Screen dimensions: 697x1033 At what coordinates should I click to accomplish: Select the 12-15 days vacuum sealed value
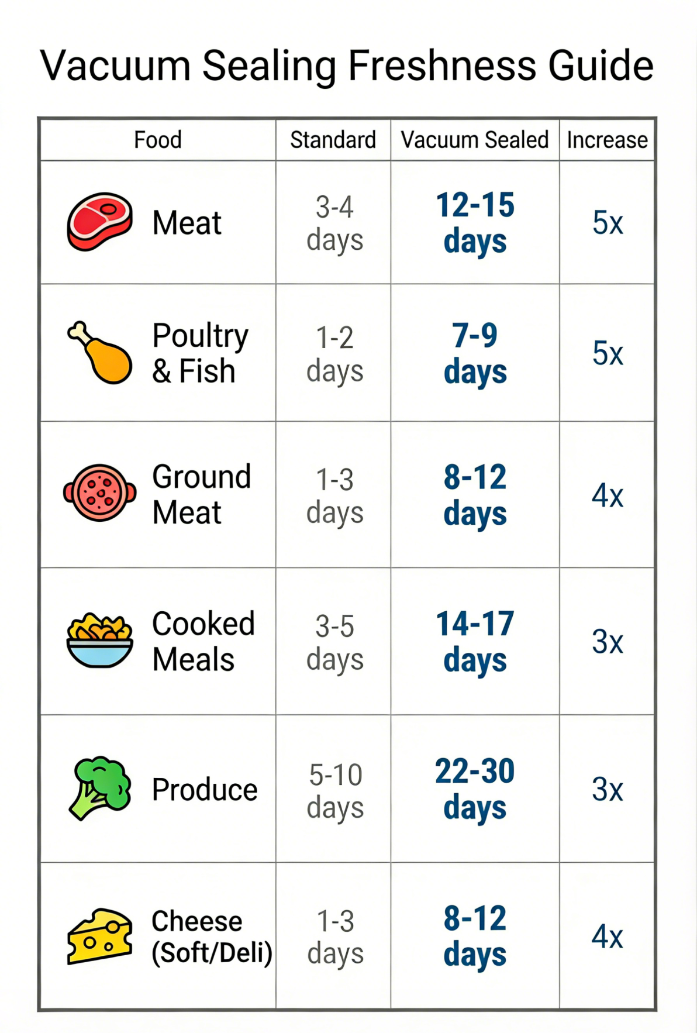[x=475, y=223]
